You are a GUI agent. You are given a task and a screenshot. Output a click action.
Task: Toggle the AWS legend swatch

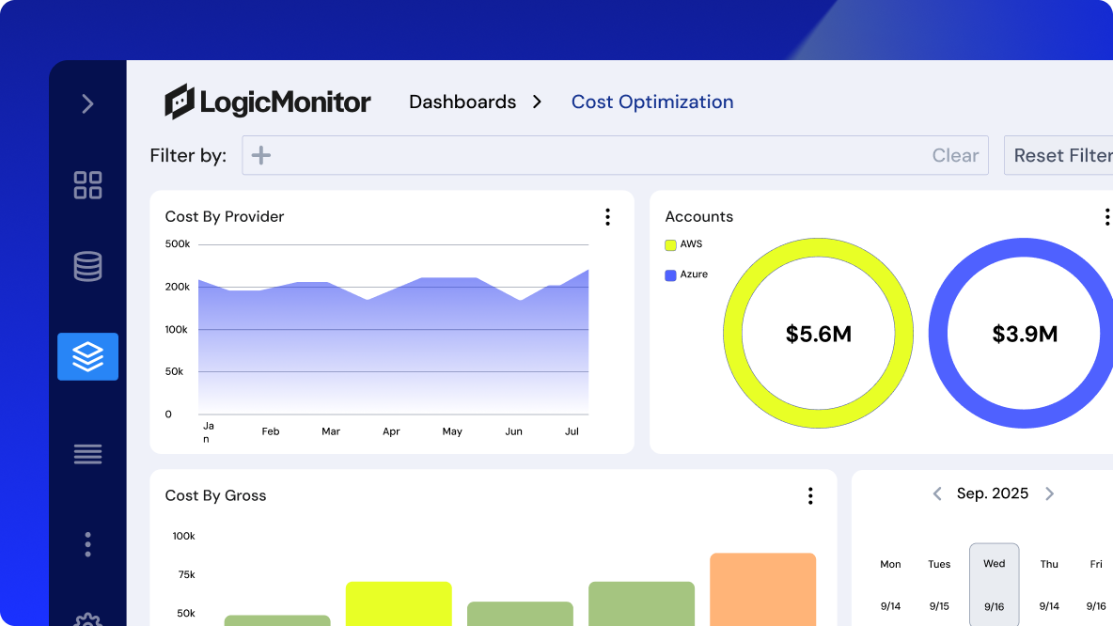click(670, 245)
